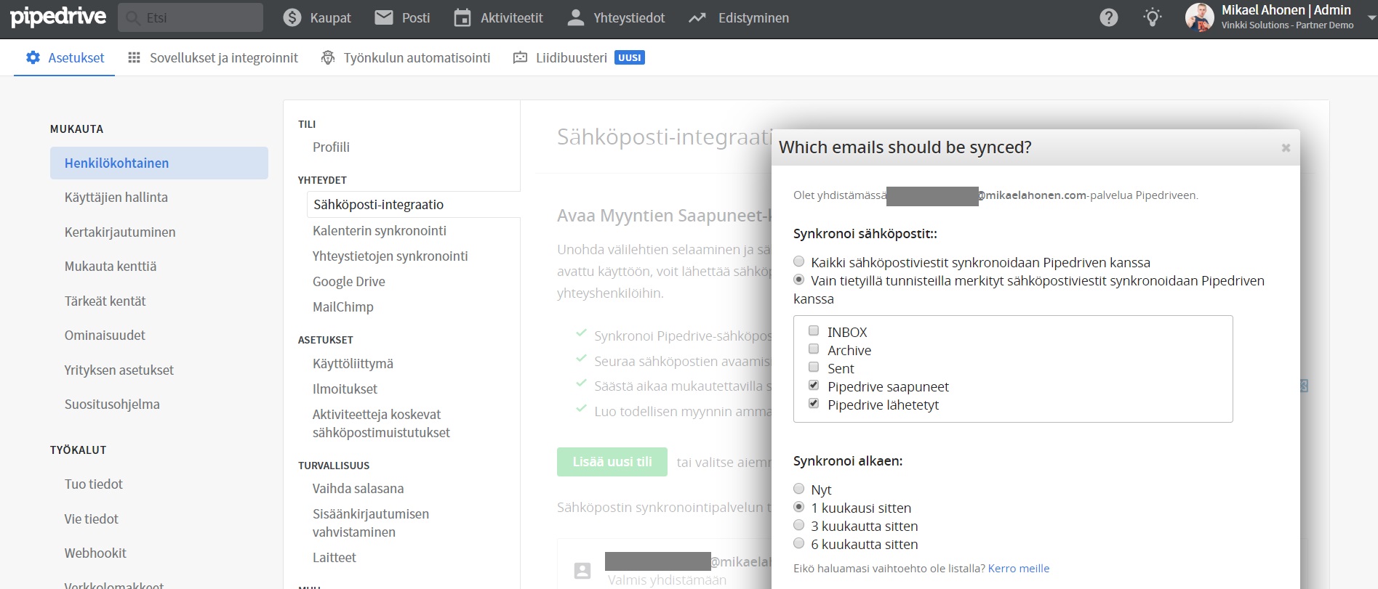Uncheck Pipedrive lähetetyt checkbox
The image size is (1378, 589).
814,403
